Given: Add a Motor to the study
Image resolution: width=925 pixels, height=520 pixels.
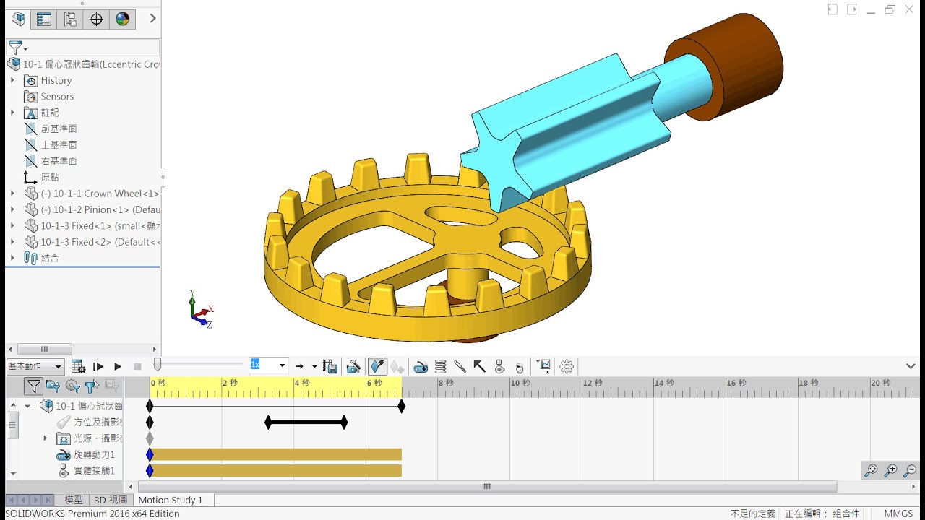Looking at the screenshot, I should pyautogui.click(x=421, y=367).
